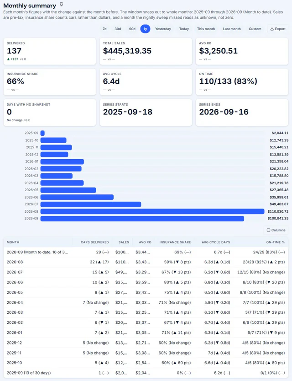
Task: Click the 2026-08 row month cell
Action: coord(15,262)
